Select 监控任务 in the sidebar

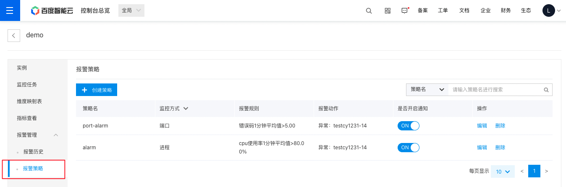(27, 85)
